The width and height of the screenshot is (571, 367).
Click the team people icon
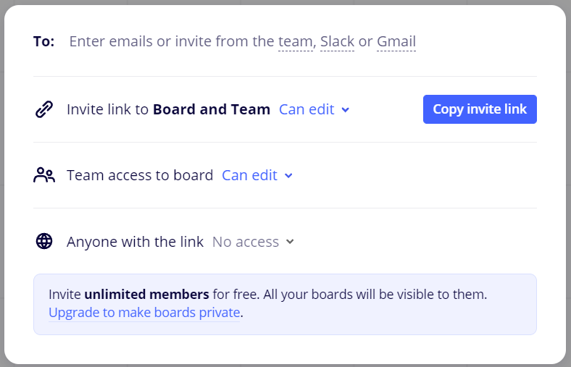(x=44, y=175)
